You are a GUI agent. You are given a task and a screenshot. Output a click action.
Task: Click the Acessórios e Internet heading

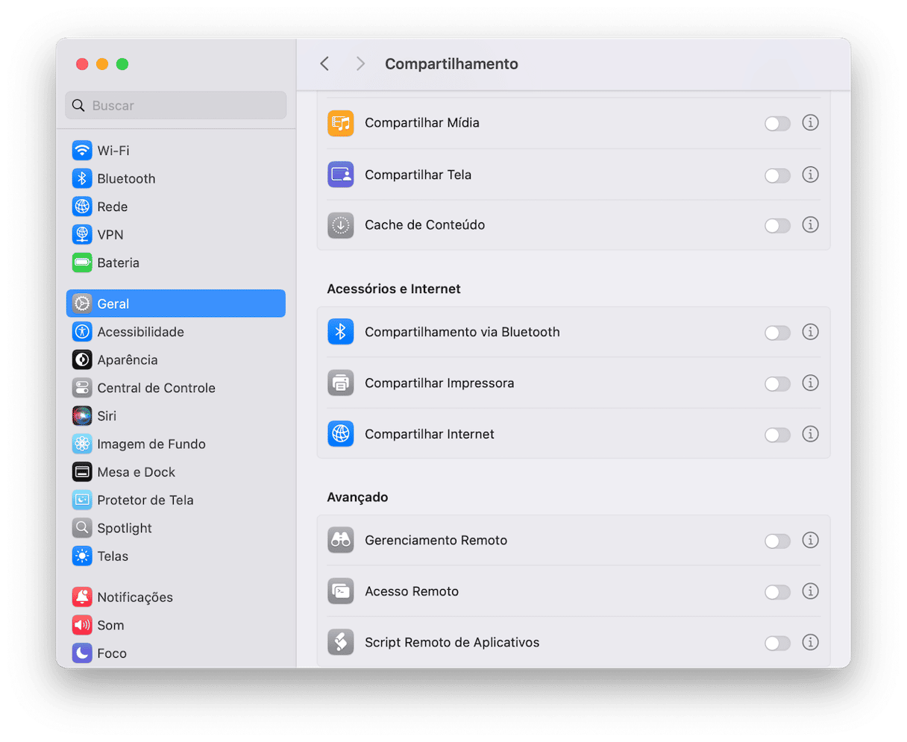point(394,289)
